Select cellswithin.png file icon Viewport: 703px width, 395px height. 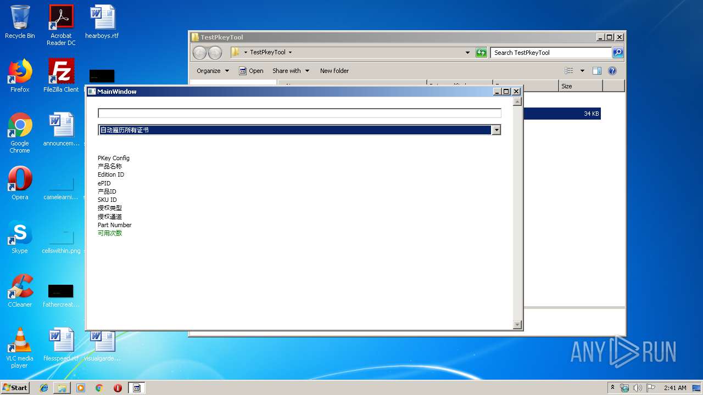61,242
